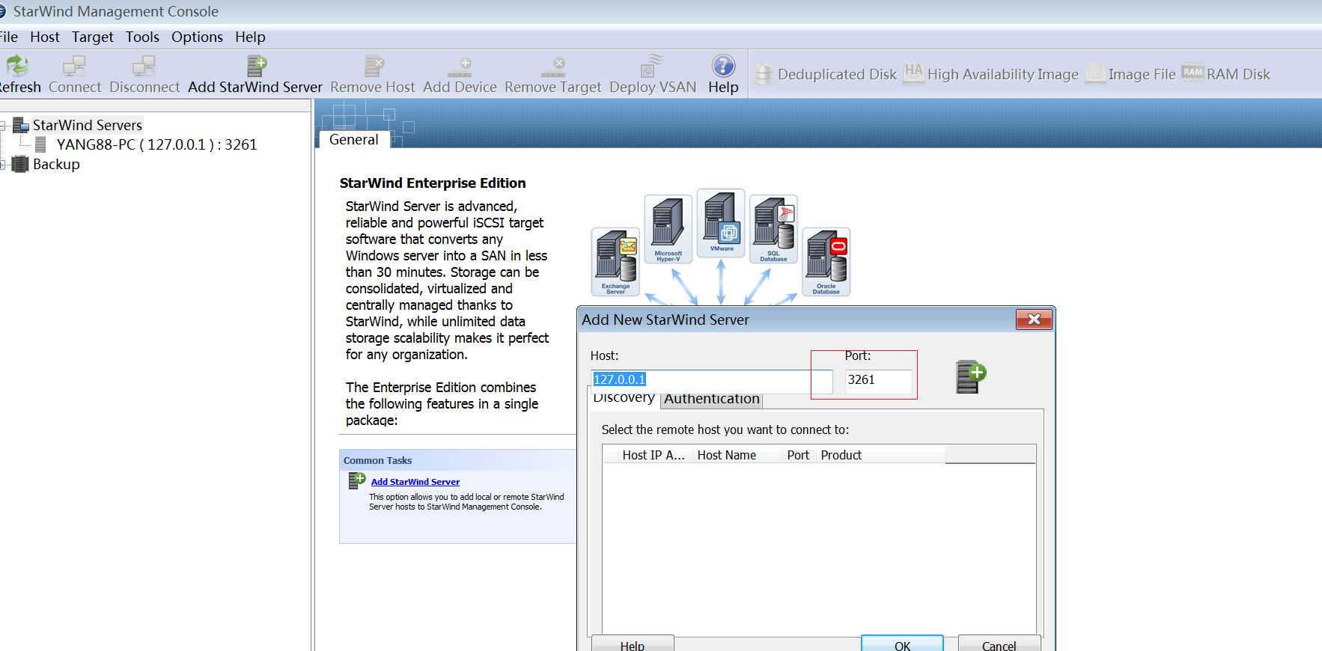Select the Backup tree item label

(x=56, y=164)
